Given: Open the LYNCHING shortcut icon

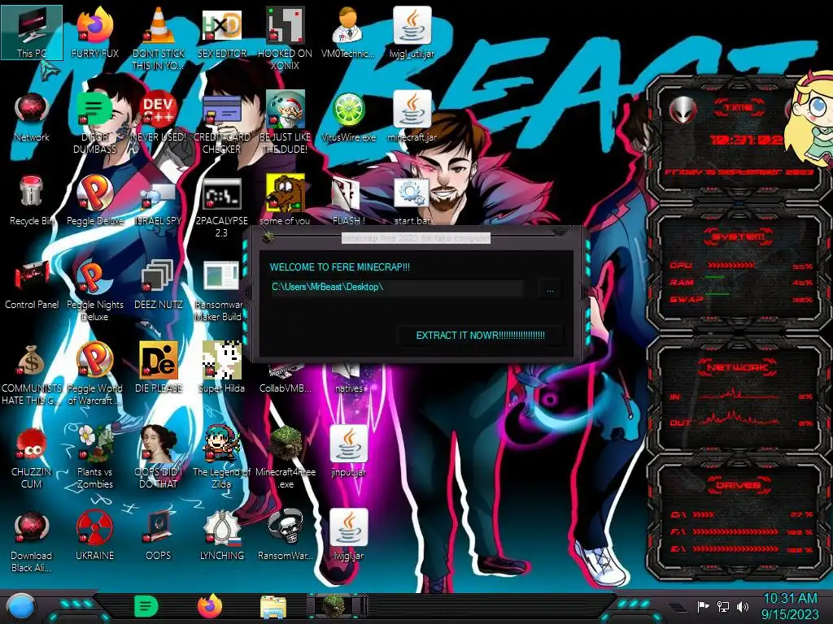Looking at the screenshot, I should (x=222, y=536).
